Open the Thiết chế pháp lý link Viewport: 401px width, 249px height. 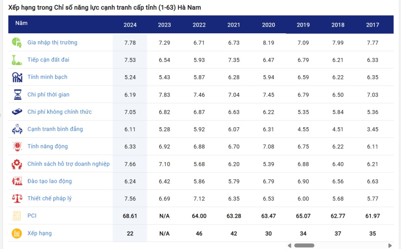click(x=49, y=198)
